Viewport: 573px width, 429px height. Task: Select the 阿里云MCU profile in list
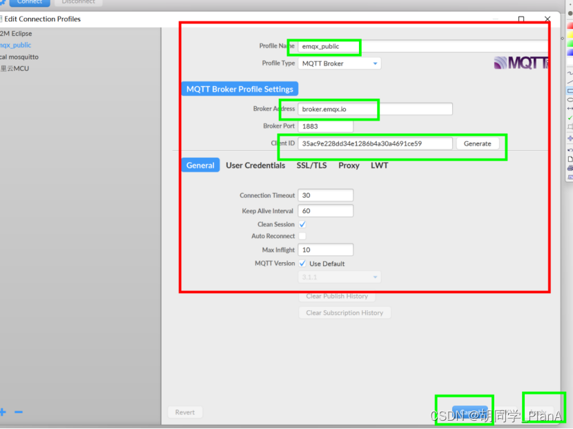[x=14, y=69]
